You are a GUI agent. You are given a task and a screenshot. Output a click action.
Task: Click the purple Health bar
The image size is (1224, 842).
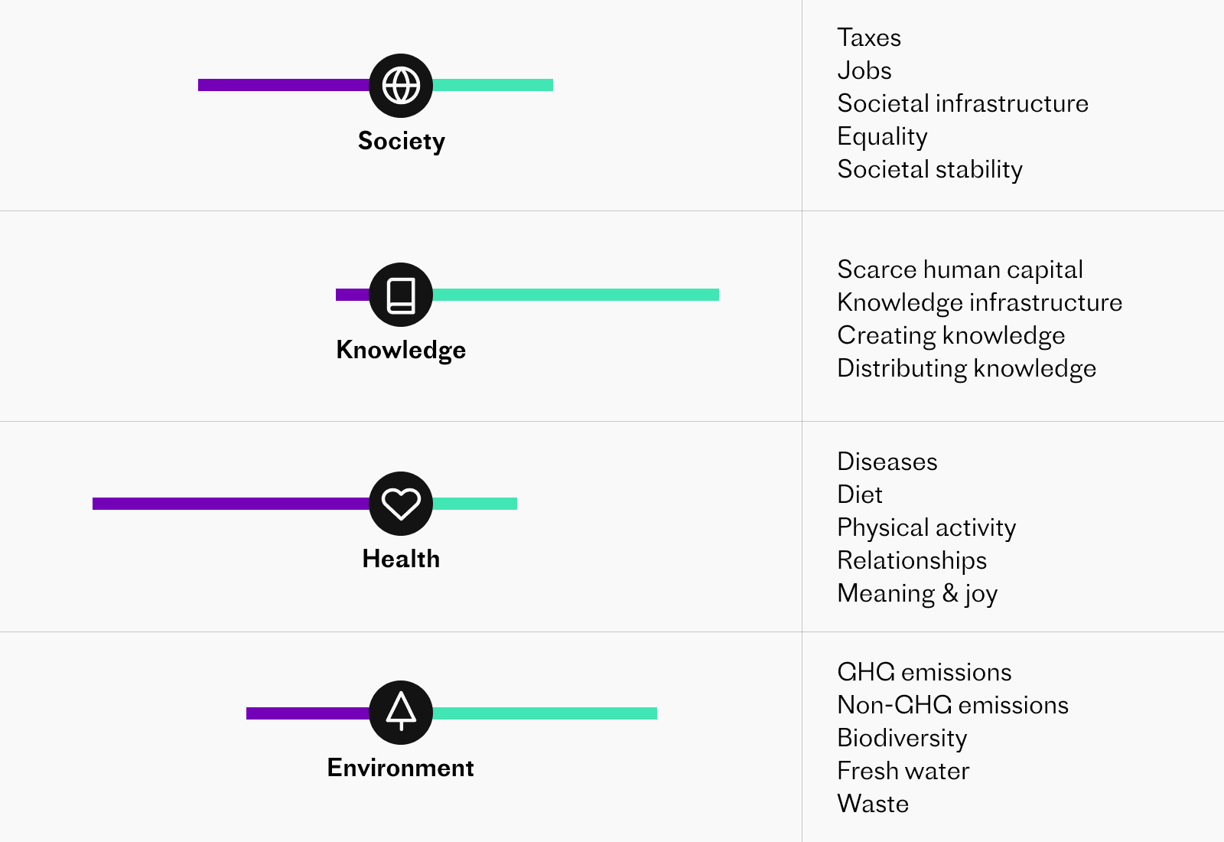231,504
